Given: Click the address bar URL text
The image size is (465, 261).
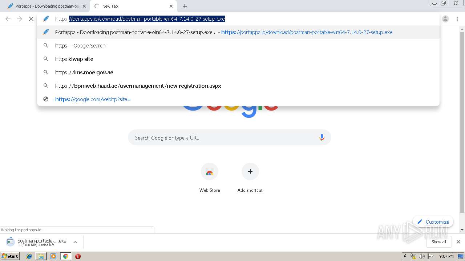Looking at the screenshot, I should (x=140, y=19).
